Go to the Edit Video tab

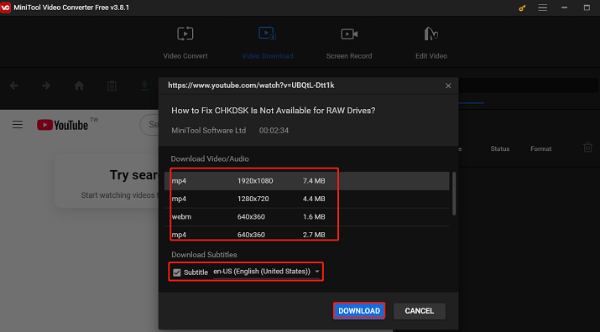click(x=431, y=43)
